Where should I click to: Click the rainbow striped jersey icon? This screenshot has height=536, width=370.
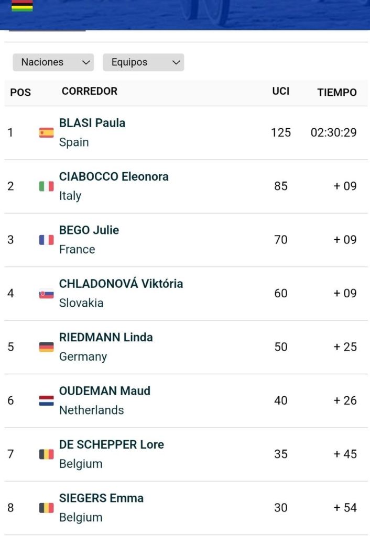22,6
